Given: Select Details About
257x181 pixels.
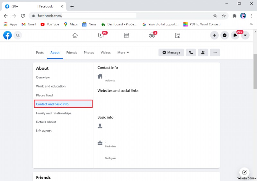Looking at the screenshot, I should pyautogui.click(x=46, y=122).
